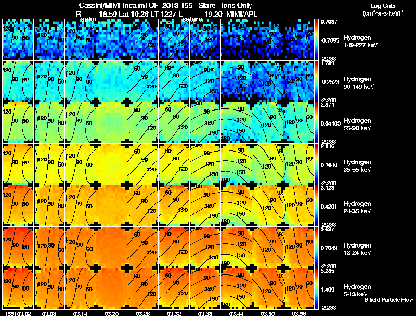Click the Ions Only text in the title
Screen dimensions: 416x316
pyautogui.click(x=237, y=5)
